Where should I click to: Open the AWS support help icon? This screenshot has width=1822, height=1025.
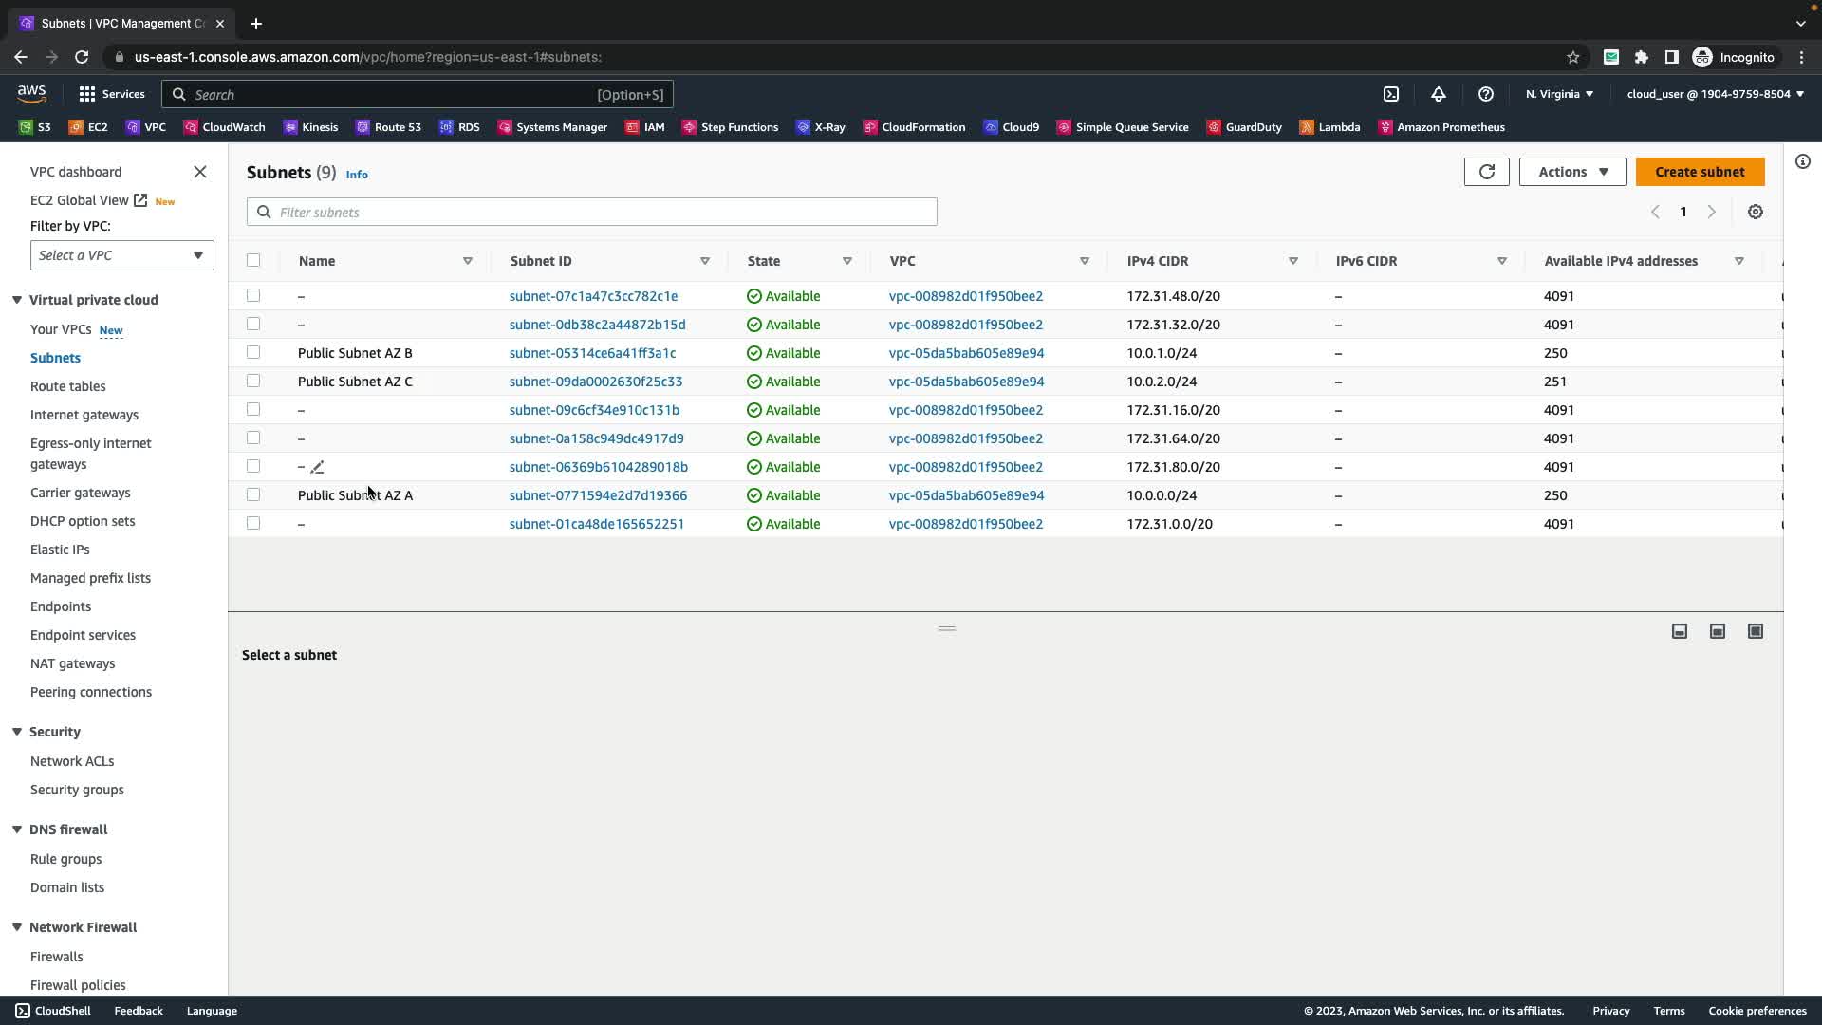[x=1485, y=94]
